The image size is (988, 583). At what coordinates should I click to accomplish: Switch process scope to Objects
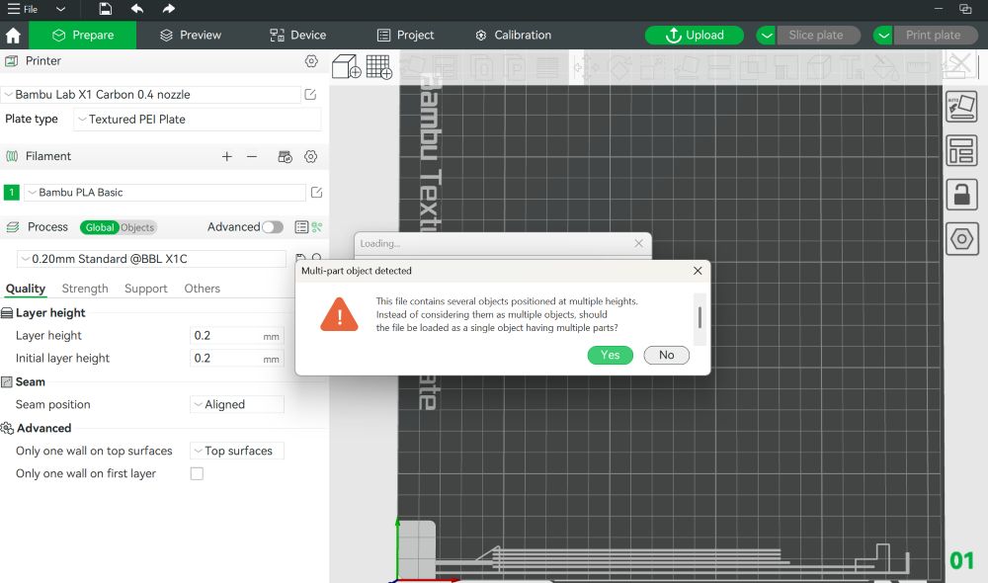(137, 227)
